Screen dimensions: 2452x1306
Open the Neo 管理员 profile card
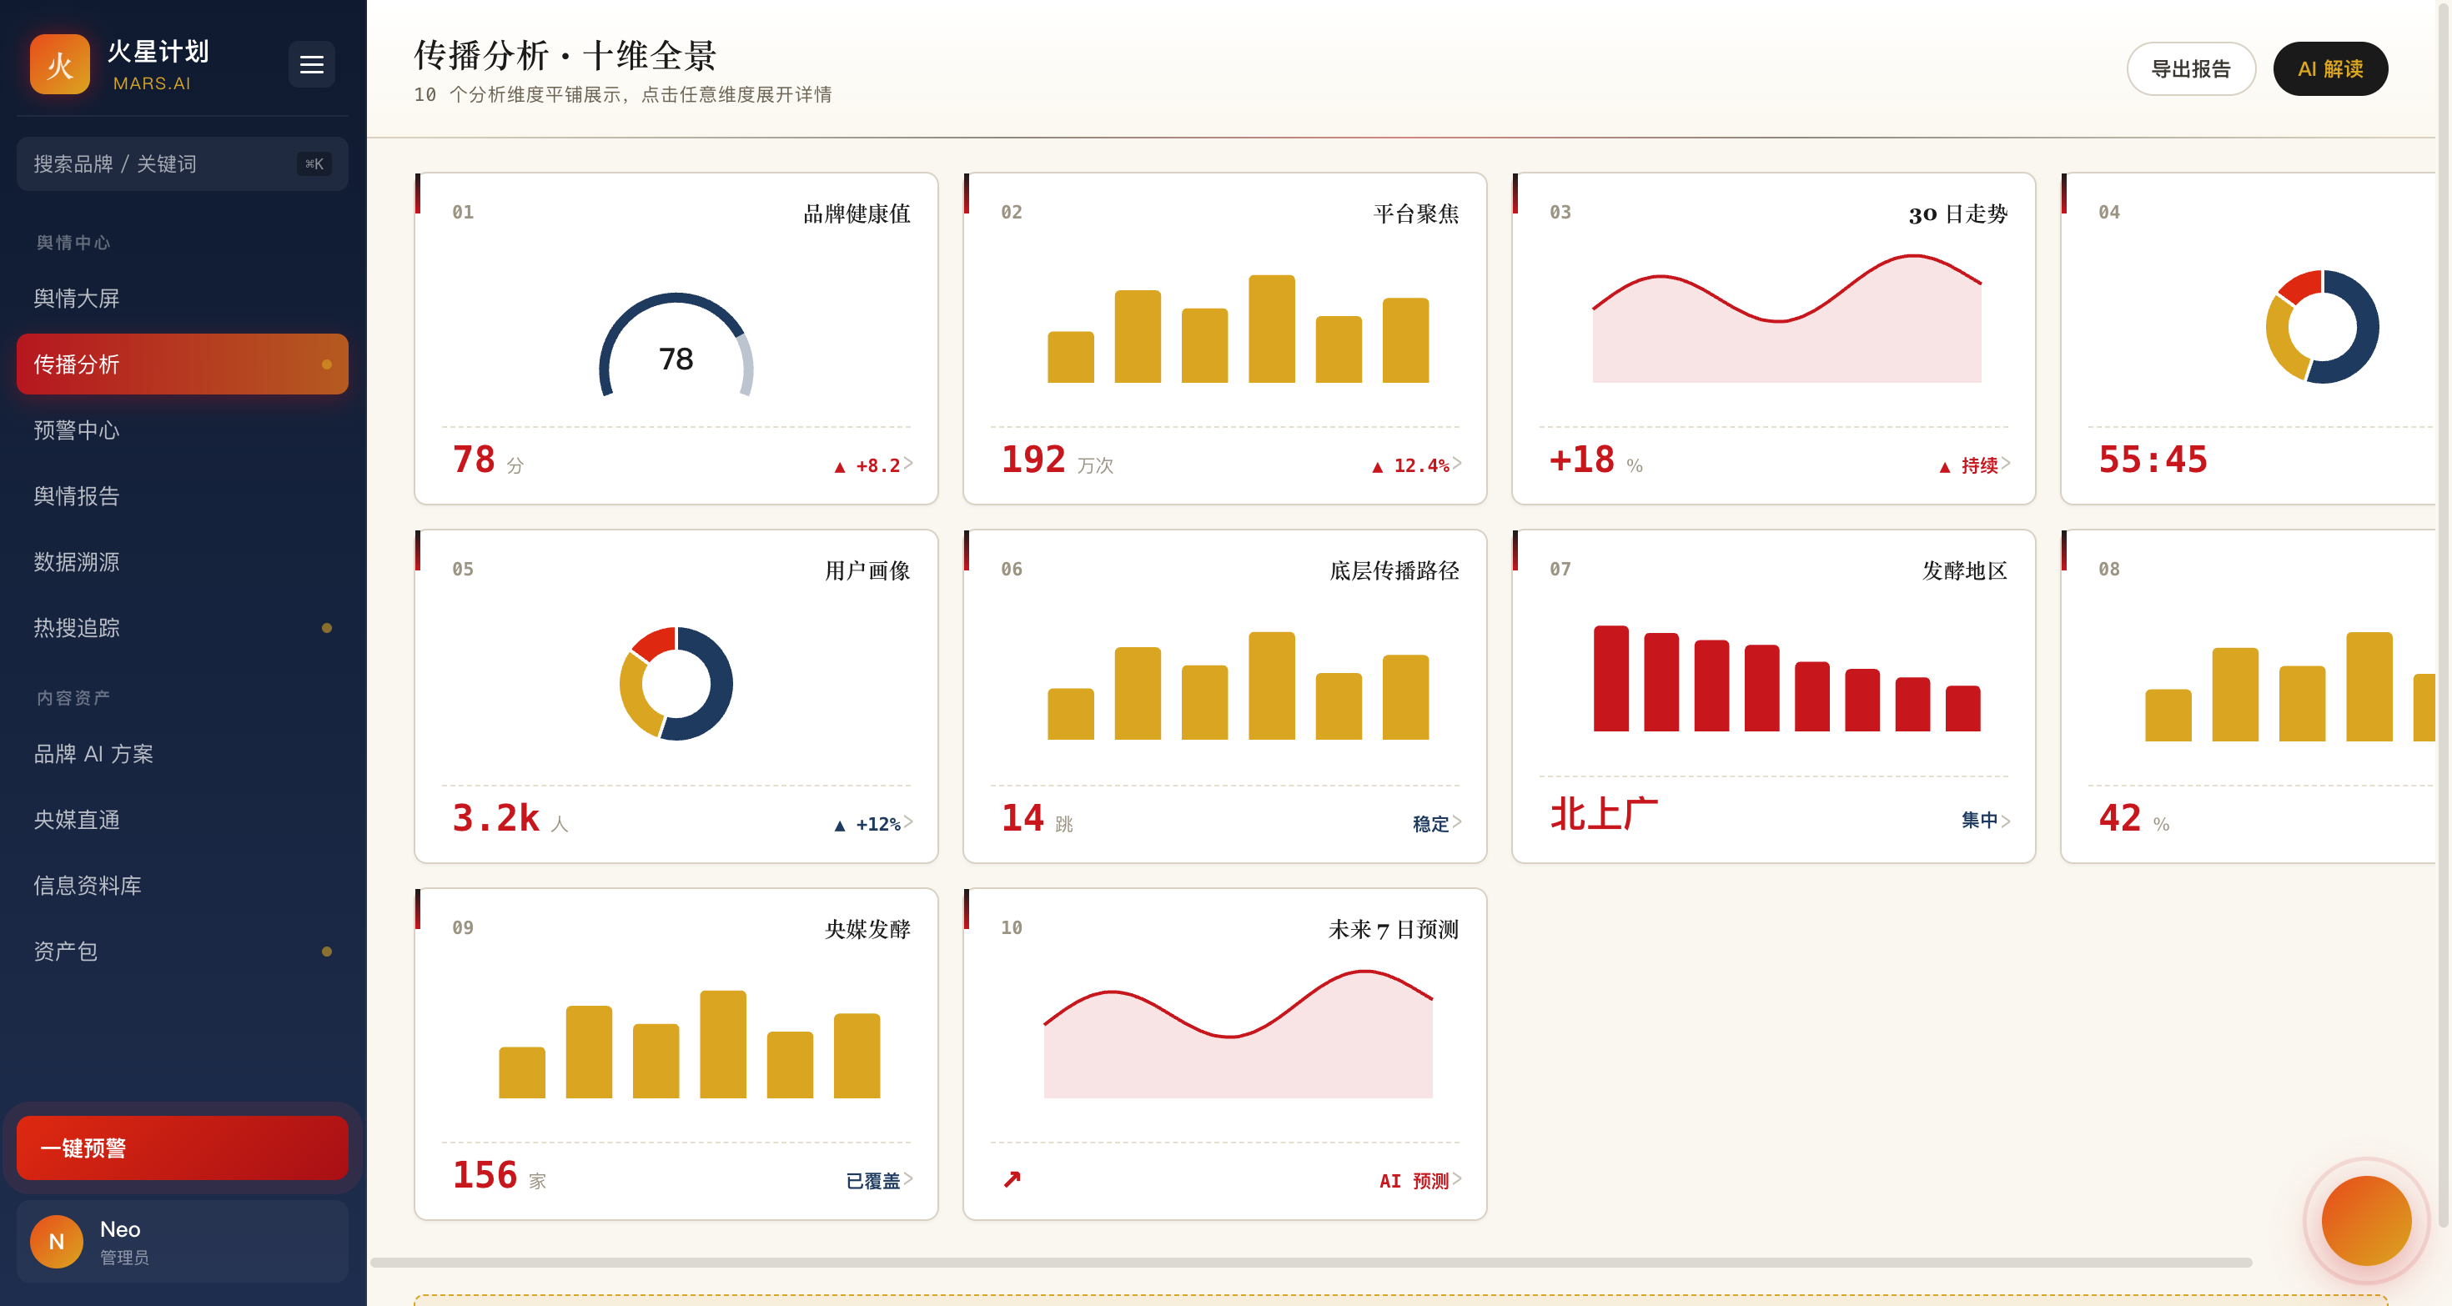[182, 1241]
